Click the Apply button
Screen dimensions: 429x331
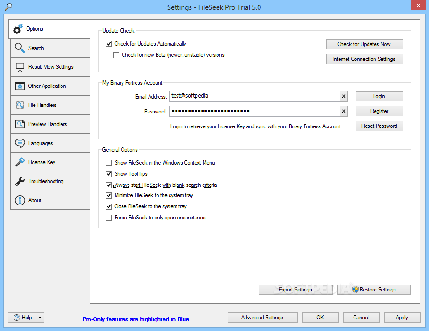(x=402, y=318)
